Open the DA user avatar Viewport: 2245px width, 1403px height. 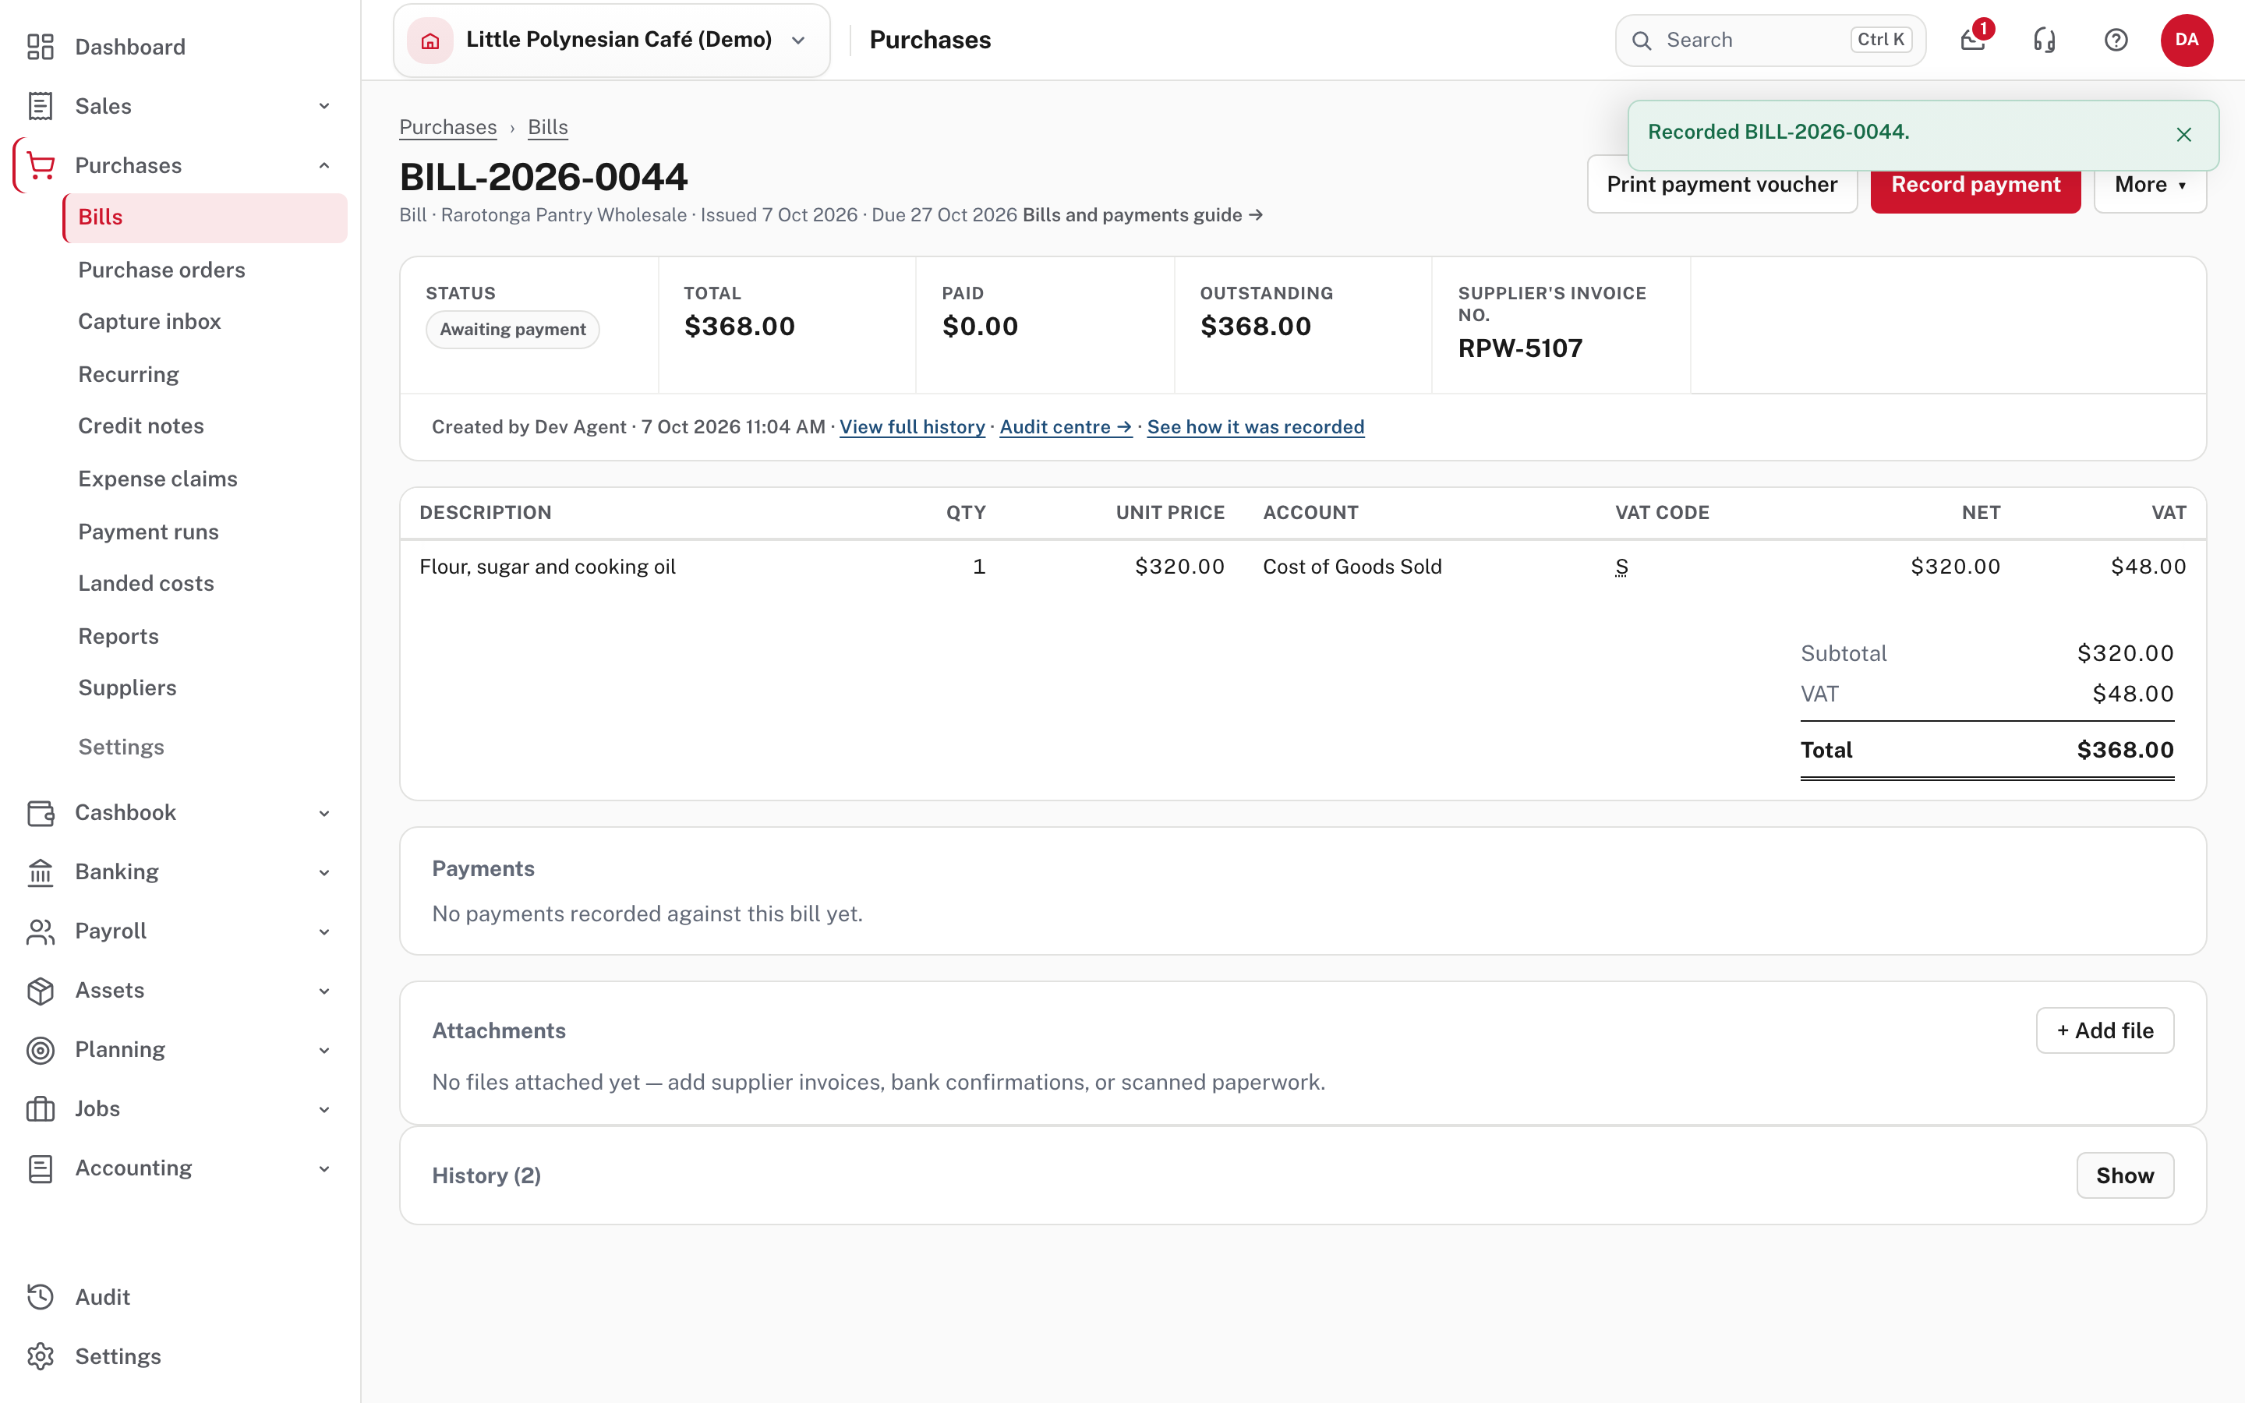[2187, 40]
